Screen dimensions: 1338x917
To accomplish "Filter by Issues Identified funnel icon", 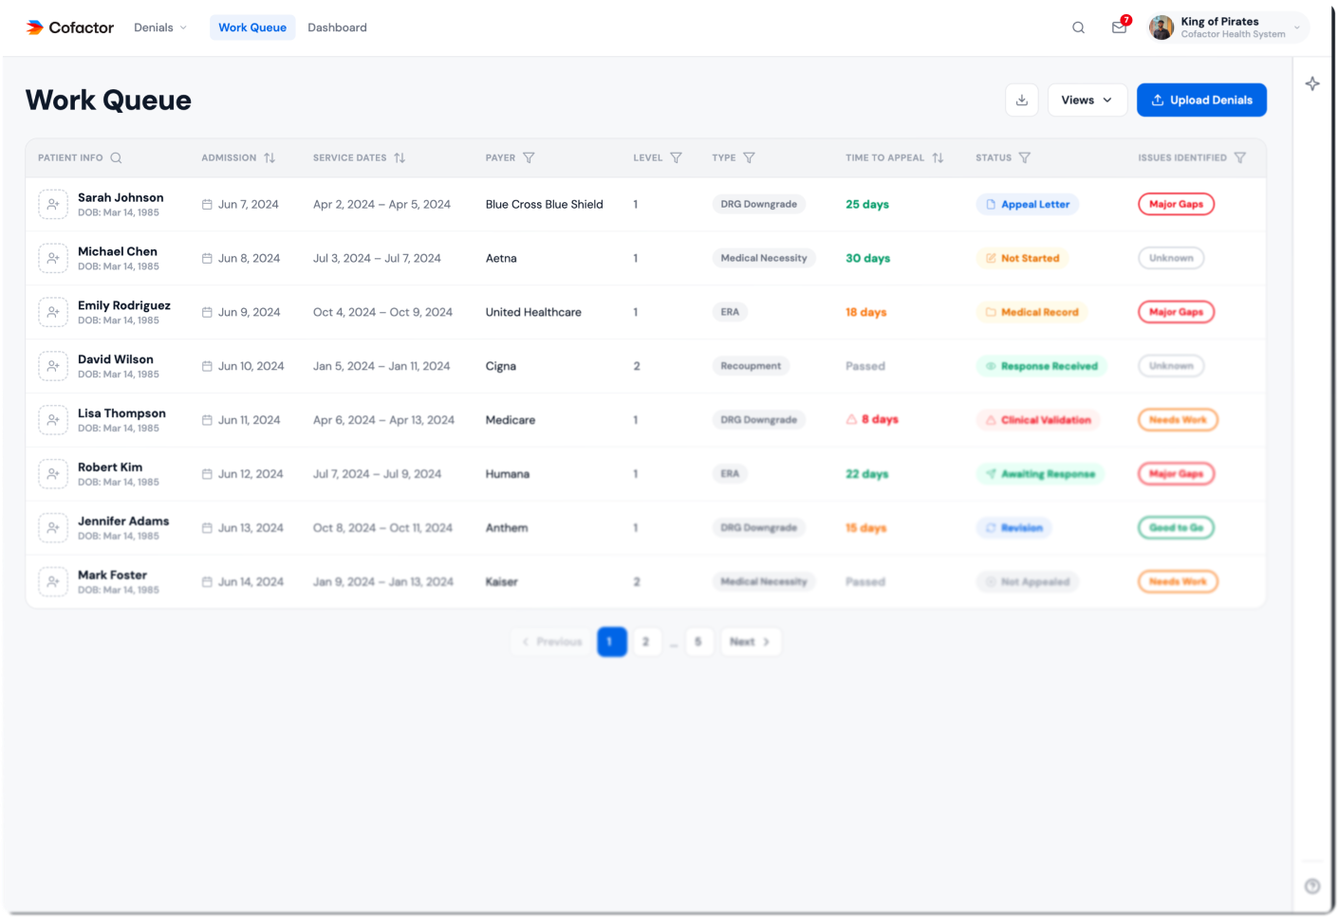I will click(x=1240, y=157).
